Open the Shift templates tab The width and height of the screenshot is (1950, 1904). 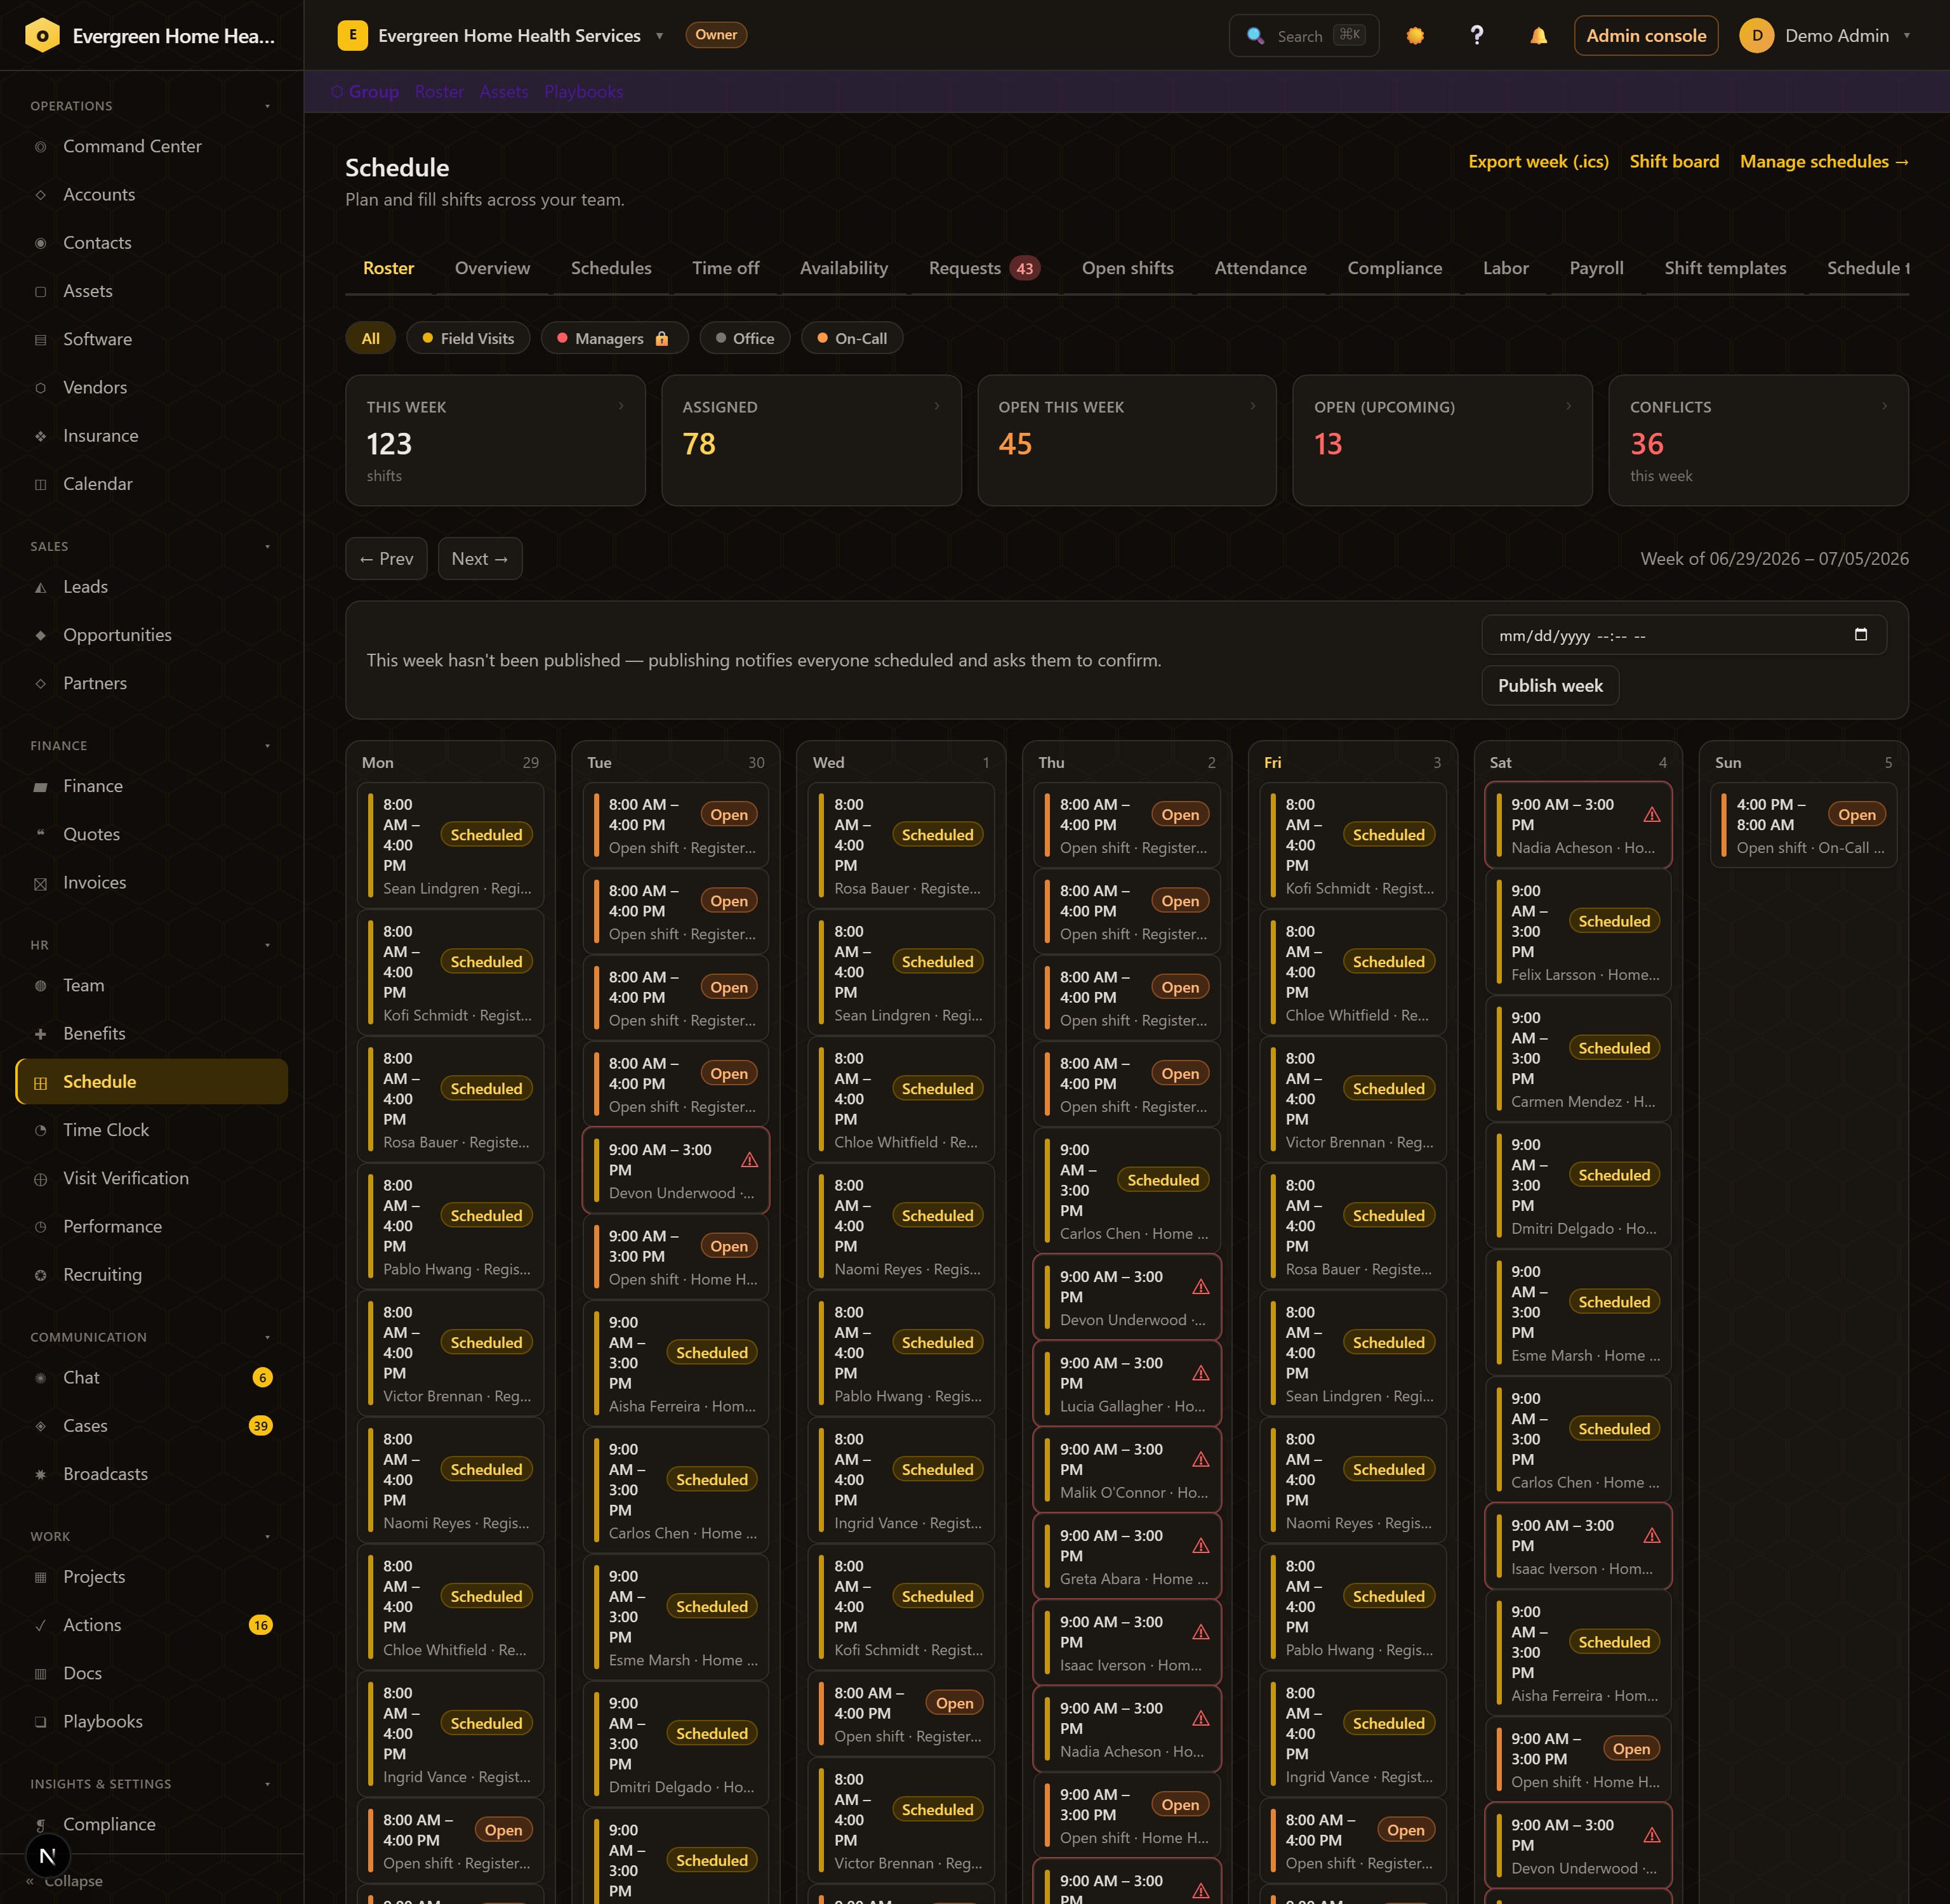[x=1725, y=268]
